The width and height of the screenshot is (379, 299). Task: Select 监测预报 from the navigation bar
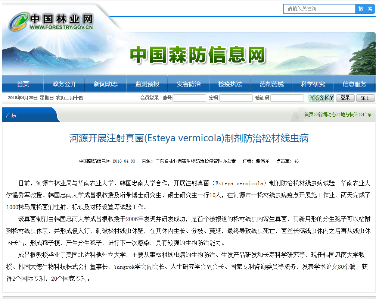point(147,84)
